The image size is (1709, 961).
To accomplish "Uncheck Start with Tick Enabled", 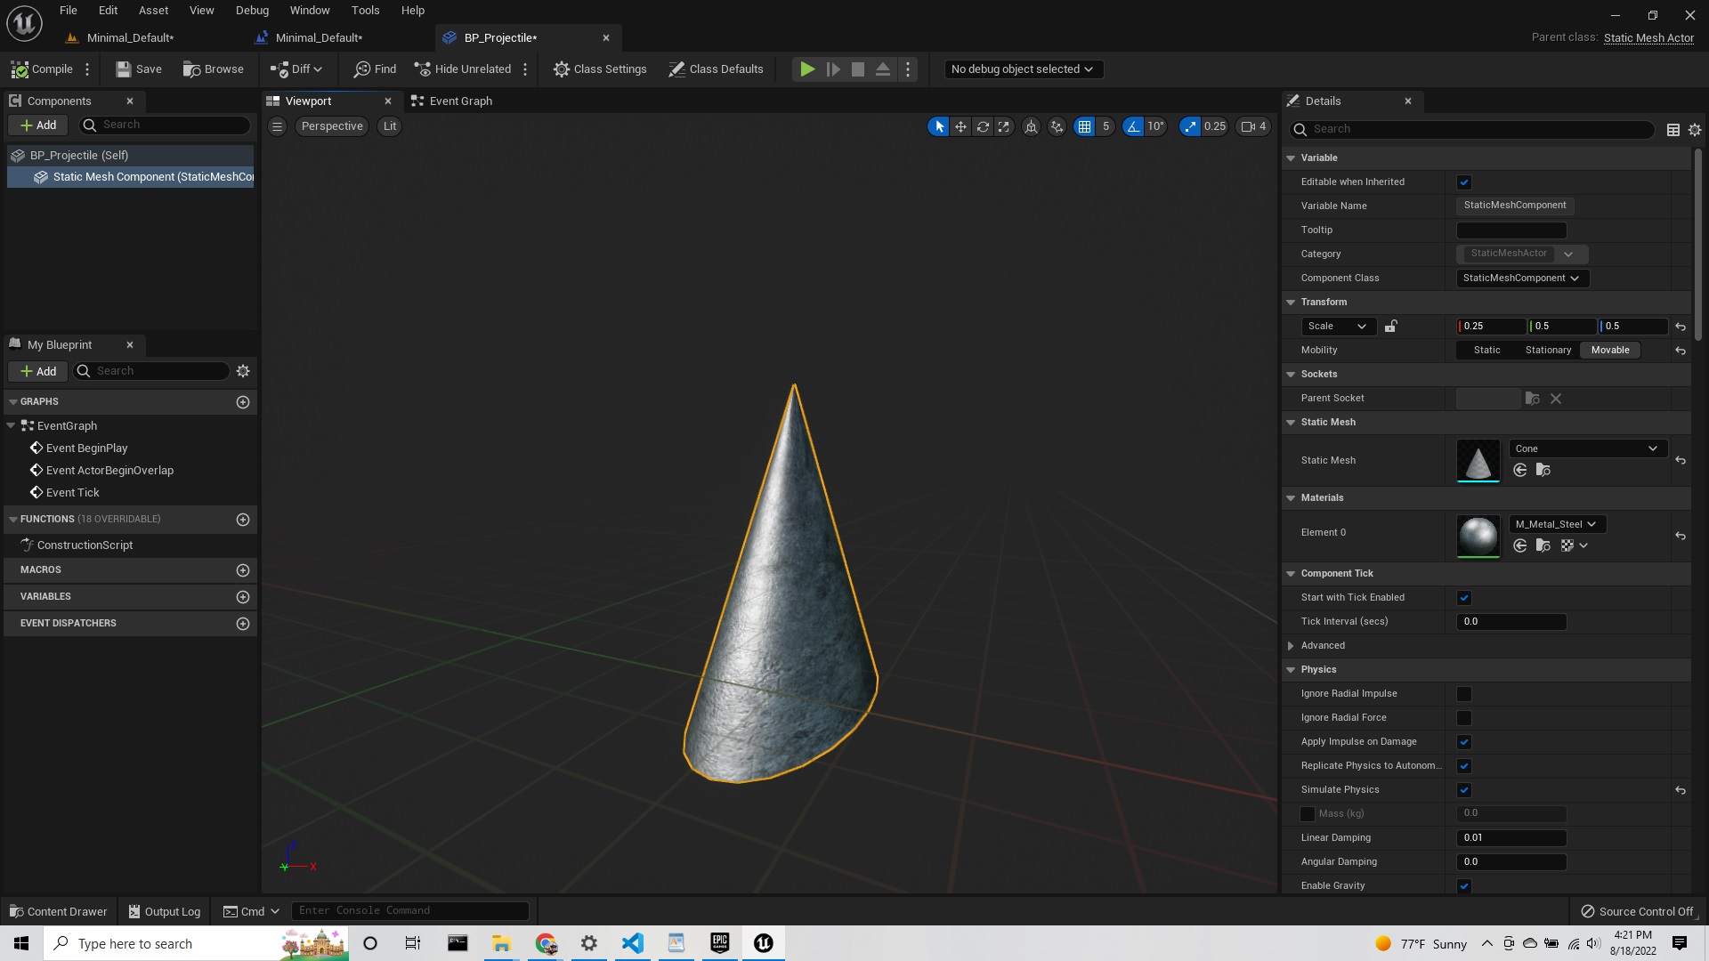I will 1463,597.
